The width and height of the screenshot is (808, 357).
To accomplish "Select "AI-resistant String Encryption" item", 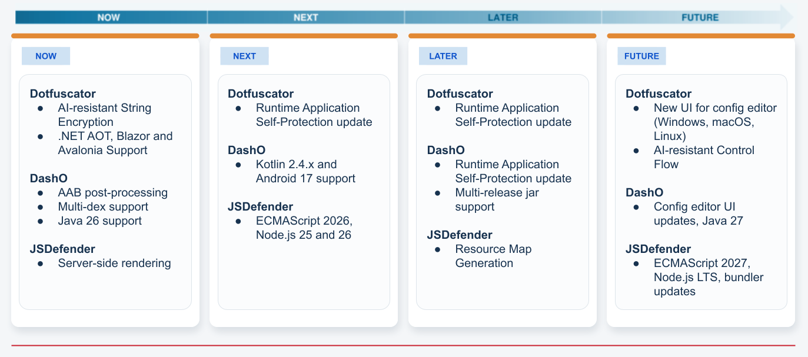I will [x=104, y=115].
